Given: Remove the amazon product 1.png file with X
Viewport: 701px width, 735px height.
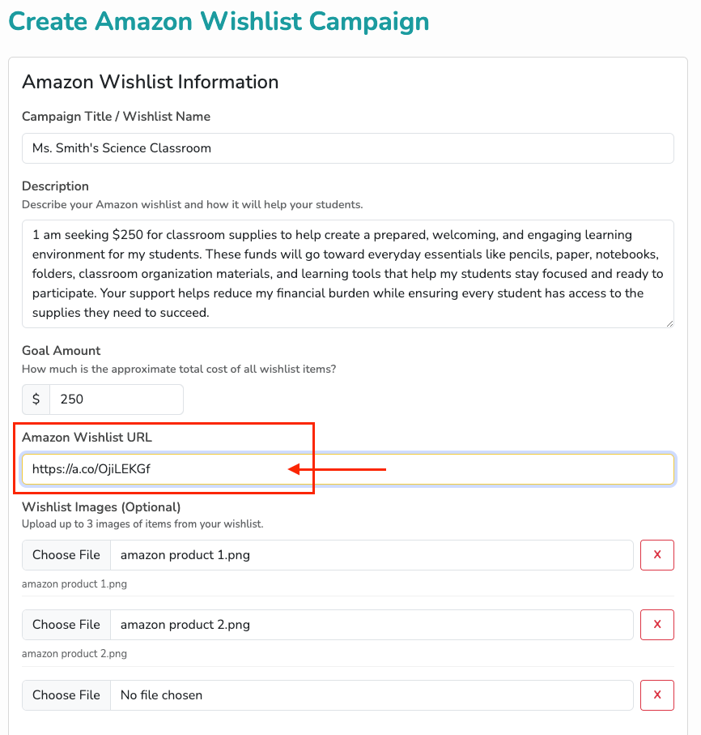Looking at the screenshot, I should [657, 555].
